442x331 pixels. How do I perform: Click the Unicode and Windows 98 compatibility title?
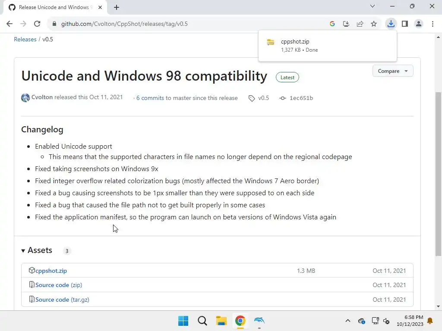point(144,76)
